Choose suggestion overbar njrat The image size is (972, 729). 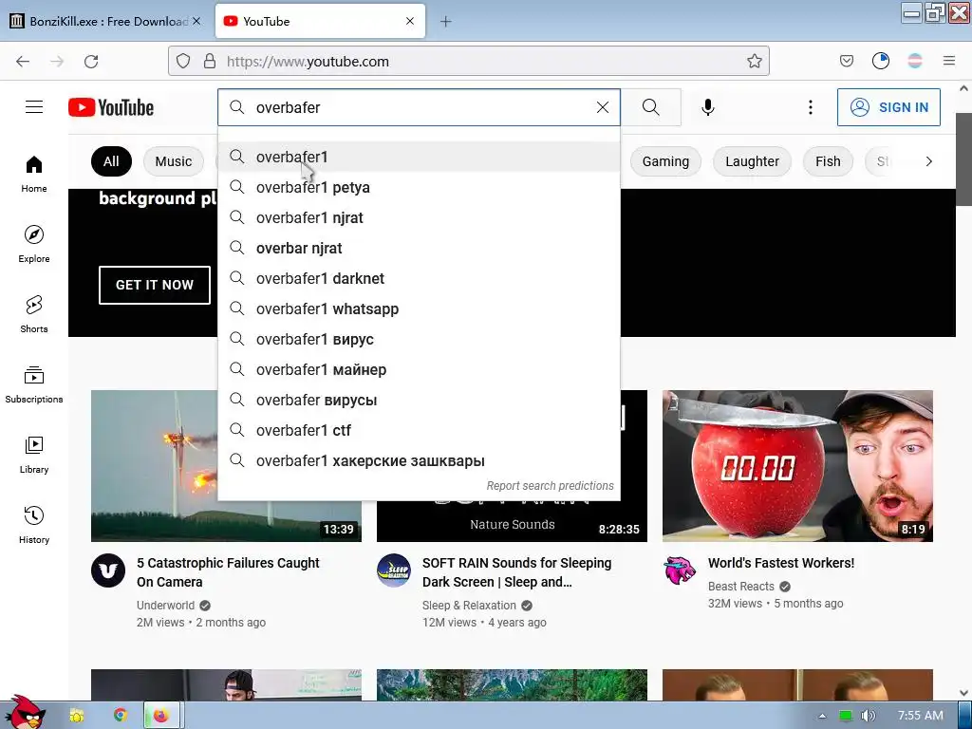coord(419,248)
